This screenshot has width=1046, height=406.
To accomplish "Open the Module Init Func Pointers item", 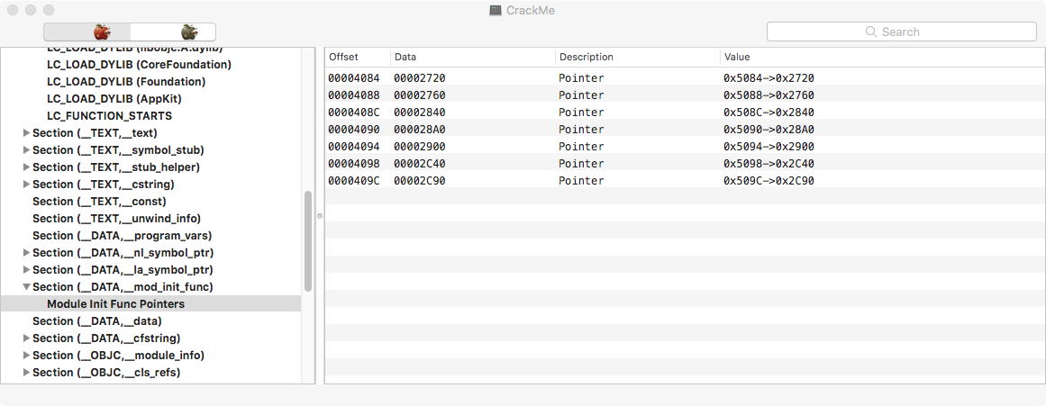I will (x=115, y=304).
